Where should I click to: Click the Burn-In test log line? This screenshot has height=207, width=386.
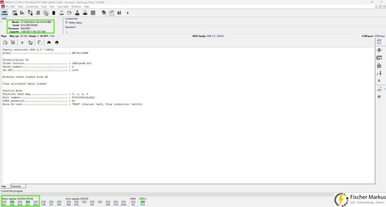[73, 104]
